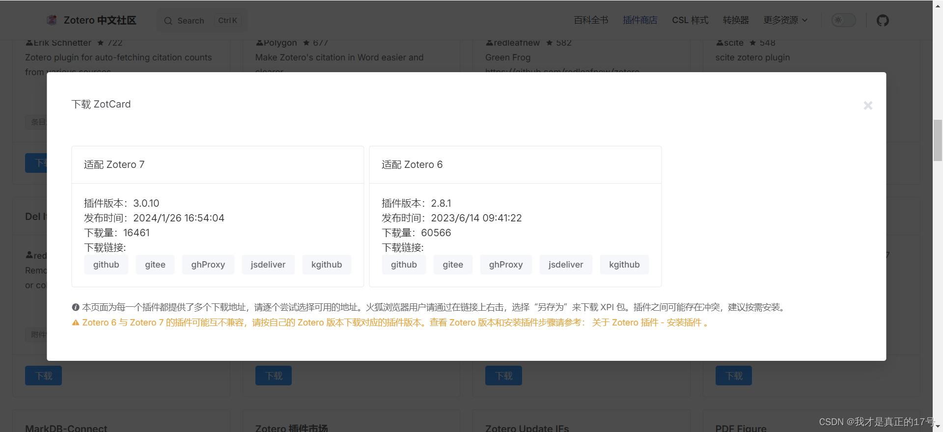Expand the 更多资源 dropdown menu

[785, 20]
